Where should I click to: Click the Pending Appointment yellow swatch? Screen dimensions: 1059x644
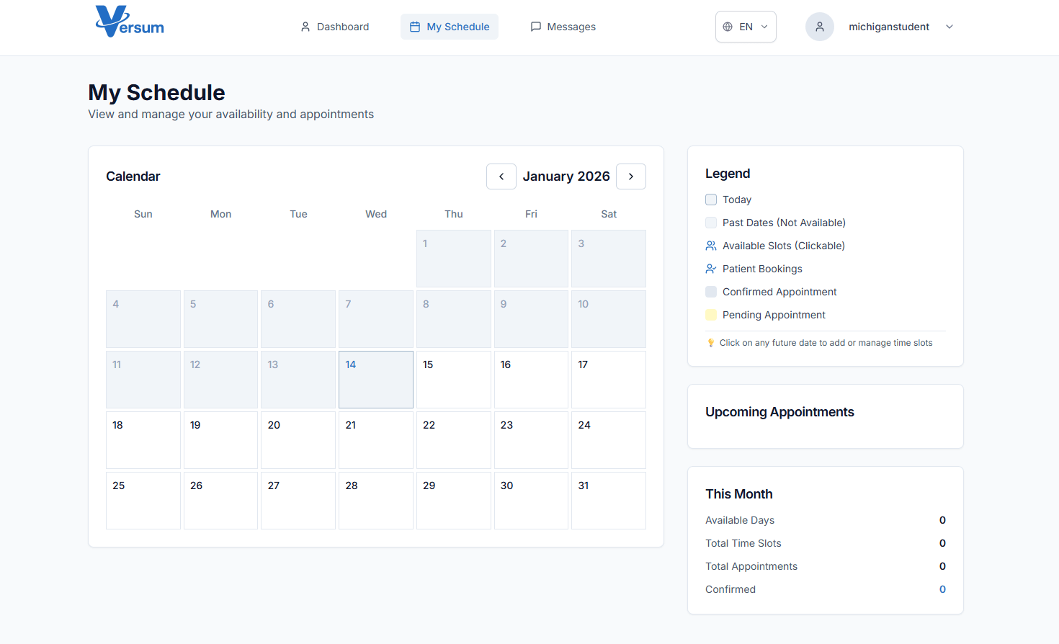(x=711, y=315)
